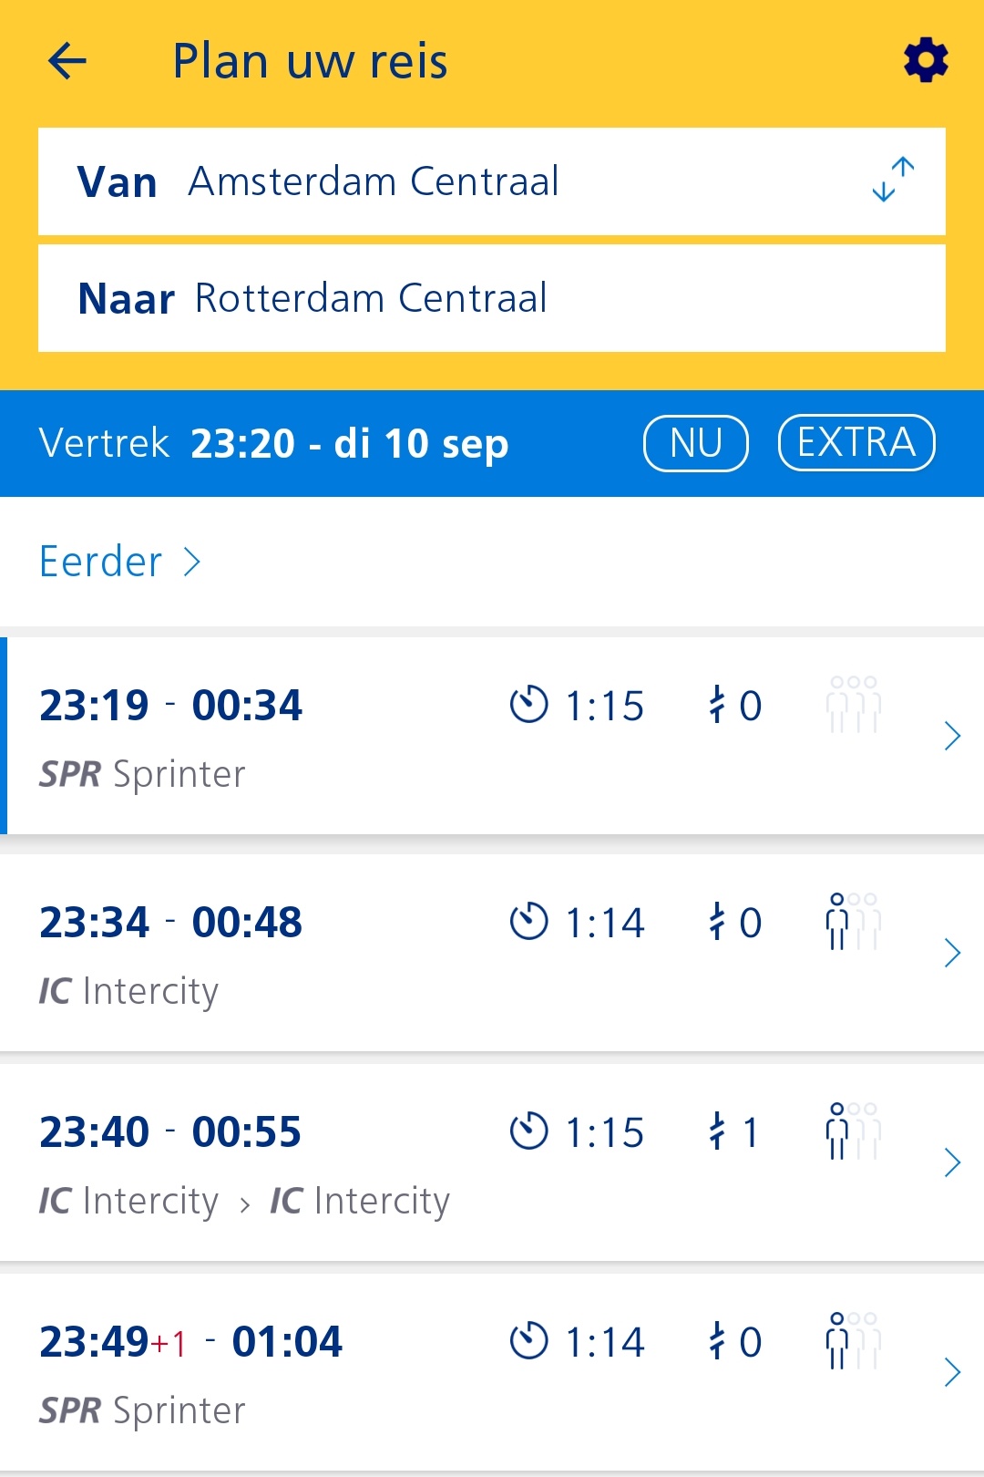Tap the duration clock icon on 23:19 trip

(528, 705)
